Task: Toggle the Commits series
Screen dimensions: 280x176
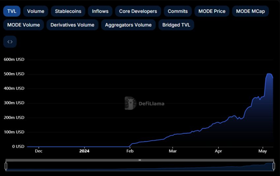Action: (178, 11)
